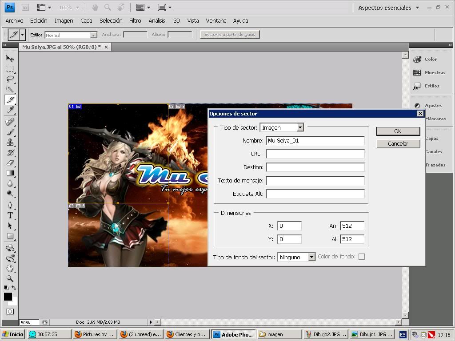455x341 pixels.
Task: Open the Windows Inicio start button
Action: click(13, 334)
